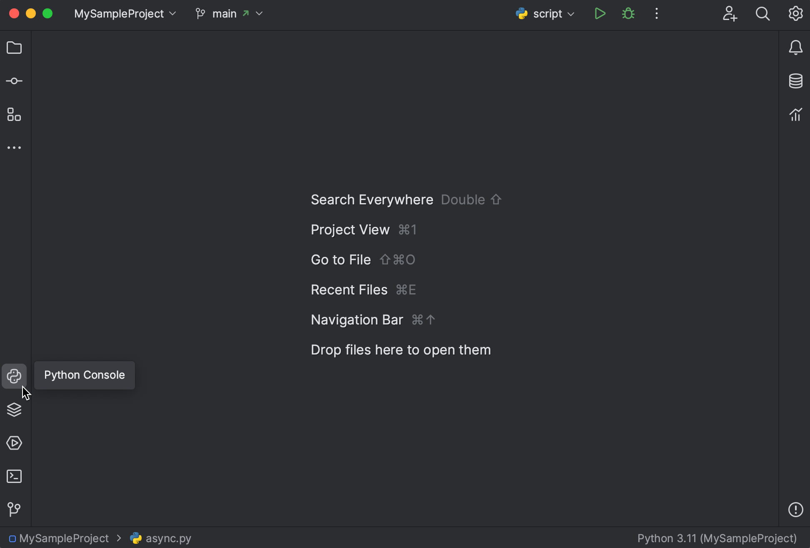810x548 pixels.
Task: Open the kebab menu for more actions
Action: [656, 13]
